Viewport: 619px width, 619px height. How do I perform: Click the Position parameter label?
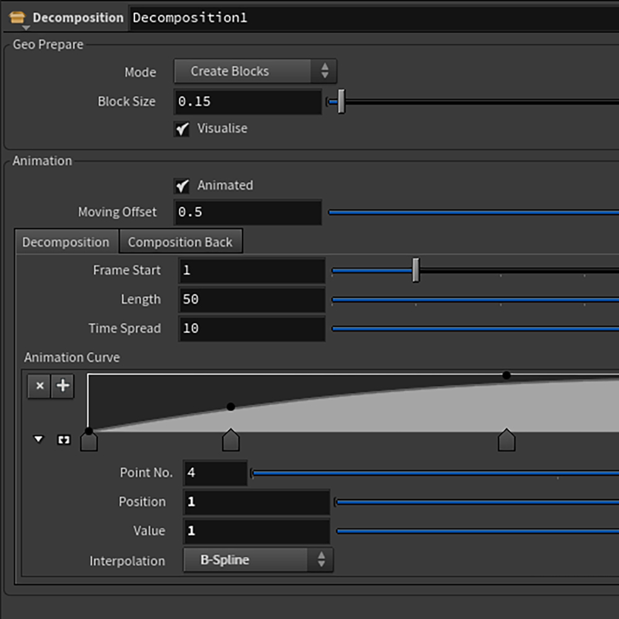(142, 502)
